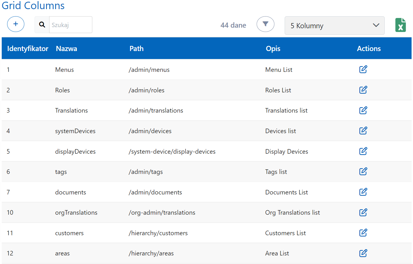Edit the systemDevices entry

pos(363,131)
